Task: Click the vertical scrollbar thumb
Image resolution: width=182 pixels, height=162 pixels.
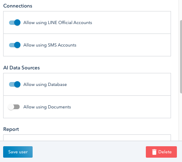Action: pos(181,57)
